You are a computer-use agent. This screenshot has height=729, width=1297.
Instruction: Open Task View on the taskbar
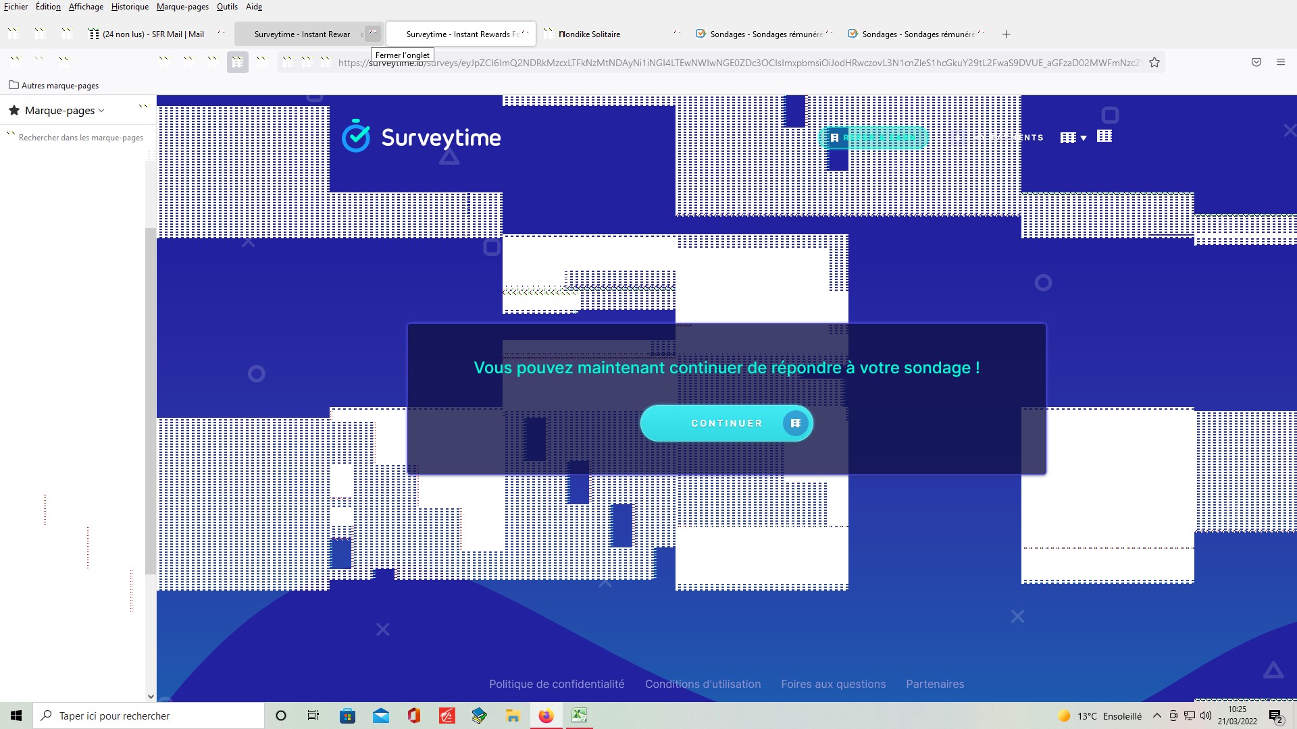(x=313, y=715)
